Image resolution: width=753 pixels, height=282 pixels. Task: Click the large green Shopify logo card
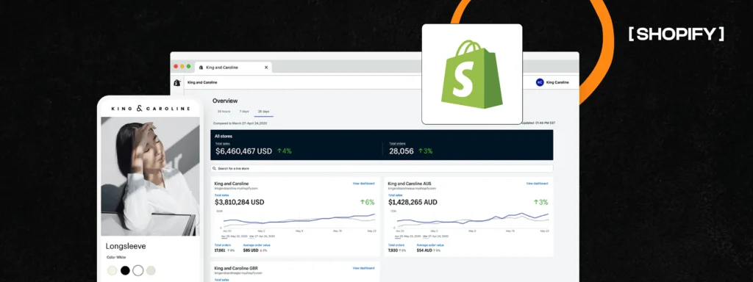point(471,74)
